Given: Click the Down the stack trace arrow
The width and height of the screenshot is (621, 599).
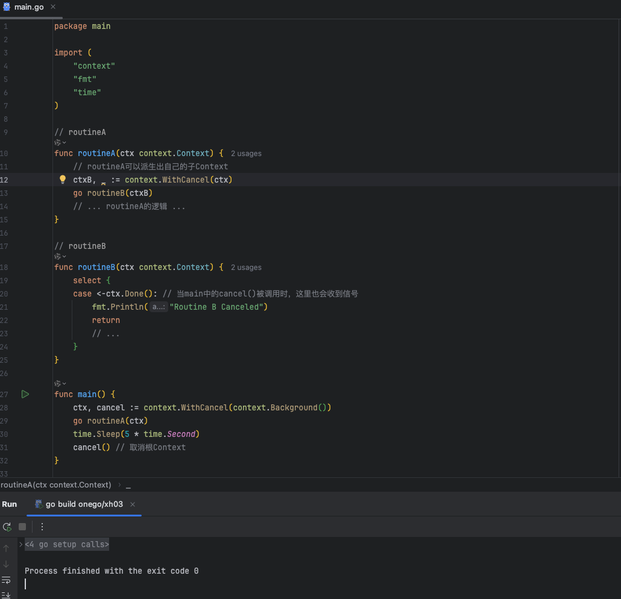Looking at the screenshot, I should pos(6,564).
